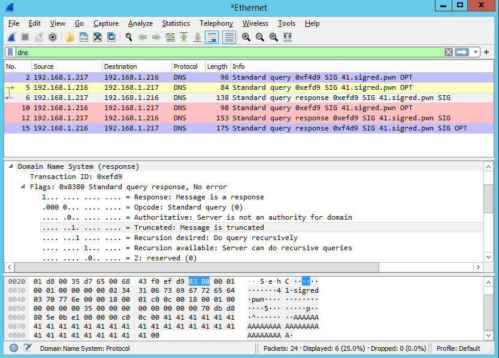Start capturing packets with the shark fin icon
This screenshot has height=358, width=499.
[x=11, y=37]
